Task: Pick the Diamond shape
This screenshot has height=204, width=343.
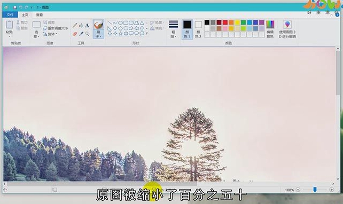Action: 115,28
